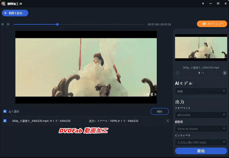The width and height of the screenshot is (229, 158).
Task: Jump to previous frame control
Action: (x=3, y=24)
